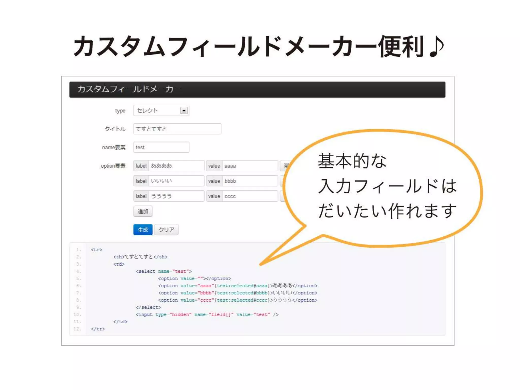Image resolution: width=520 pixels, height=390 pixels.
Task: Edit the value field containing cccc
Action: 250,196
